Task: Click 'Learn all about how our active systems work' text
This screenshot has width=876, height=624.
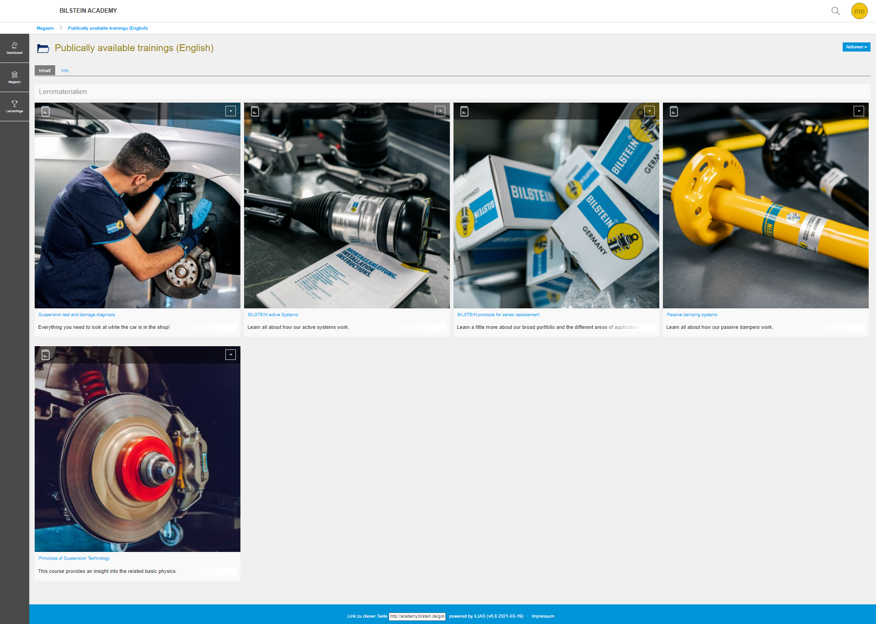Action: coord(298,327)
